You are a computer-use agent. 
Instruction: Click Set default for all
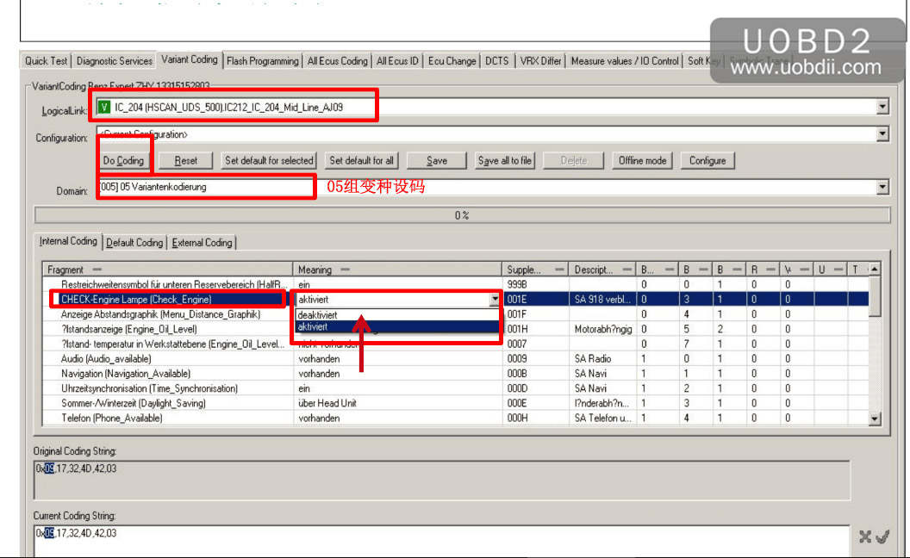[x=362, y=161]
